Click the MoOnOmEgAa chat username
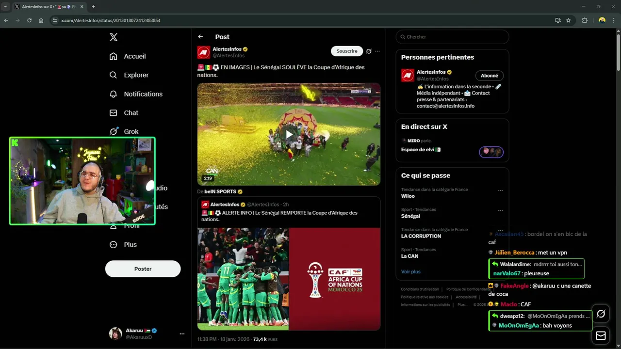The image size is (621, 349). tap(519, 326)
